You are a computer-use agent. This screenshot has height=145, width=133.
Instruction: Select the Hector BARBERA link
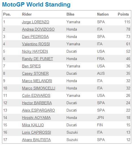coord(37,103)
